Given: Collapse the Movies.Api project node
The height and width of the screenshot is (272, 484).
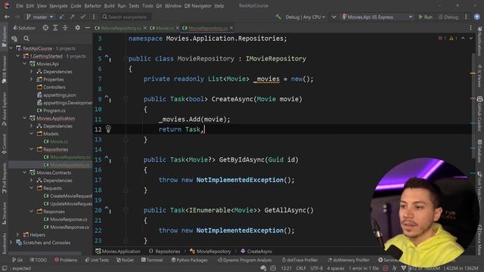Looking at the screenshot, I should tap(25, 63).
